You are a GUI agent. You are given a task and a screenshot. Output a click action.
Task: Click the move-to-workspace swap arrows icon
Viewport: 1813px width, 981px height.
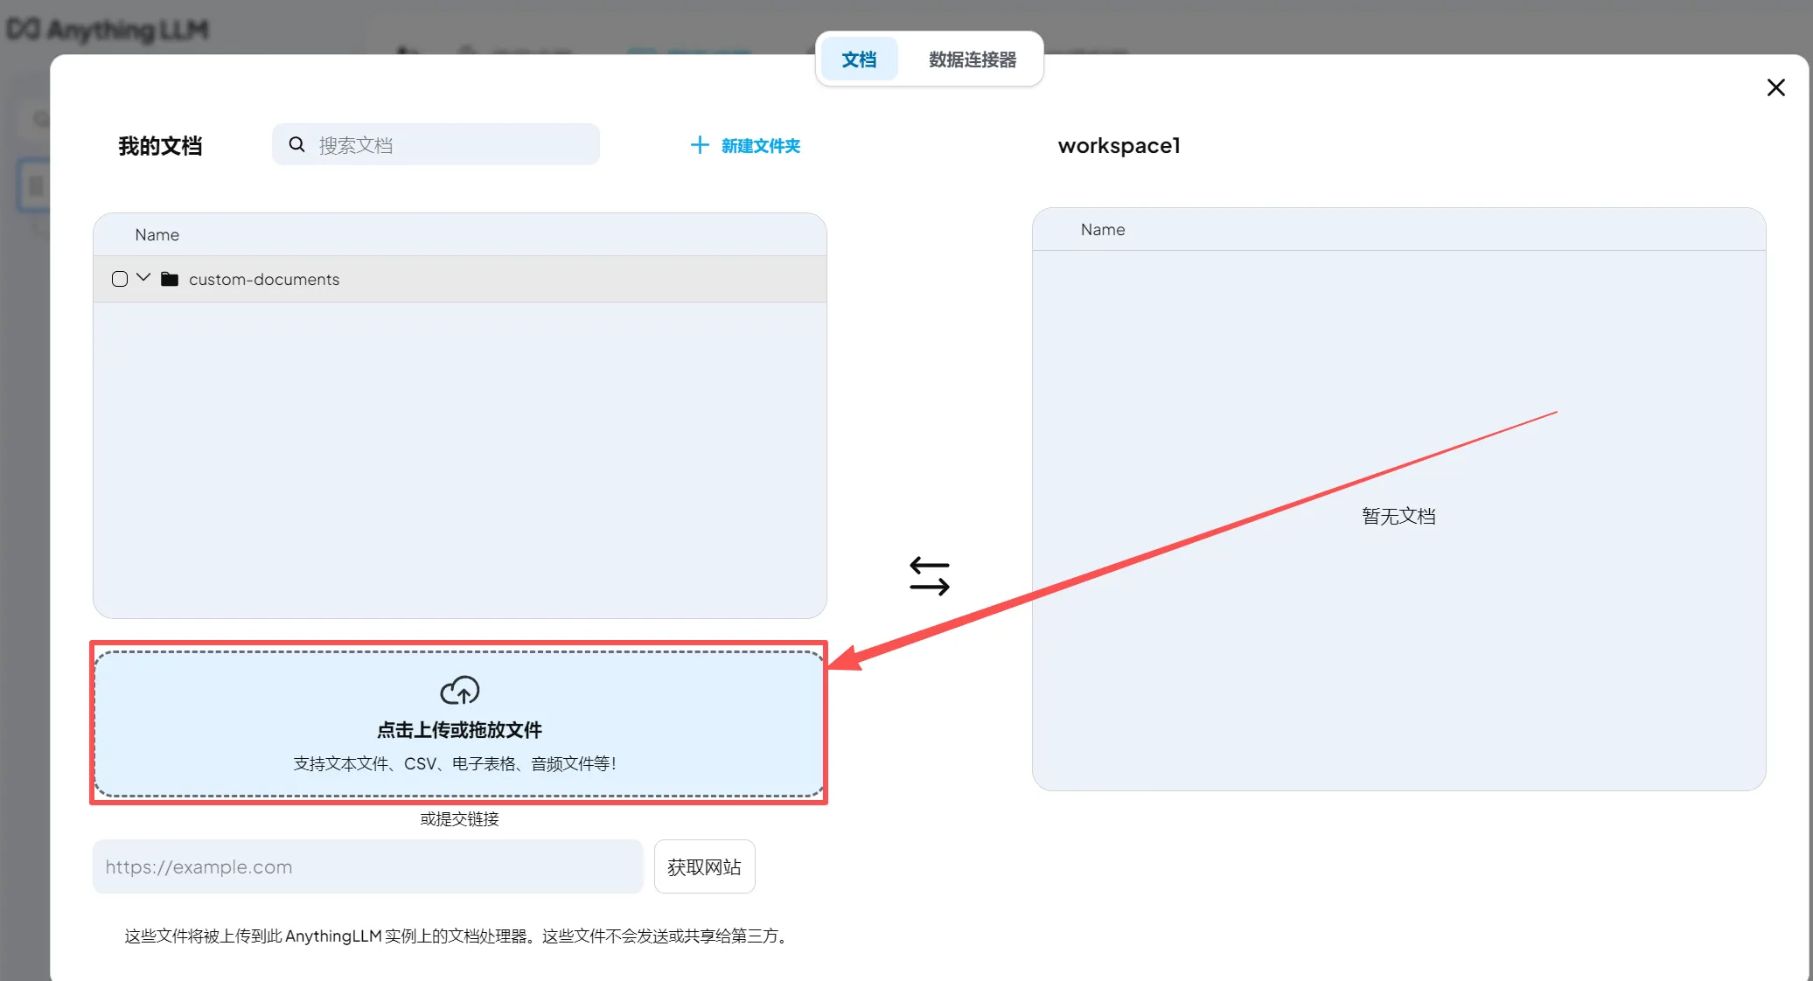pos(929,577)
